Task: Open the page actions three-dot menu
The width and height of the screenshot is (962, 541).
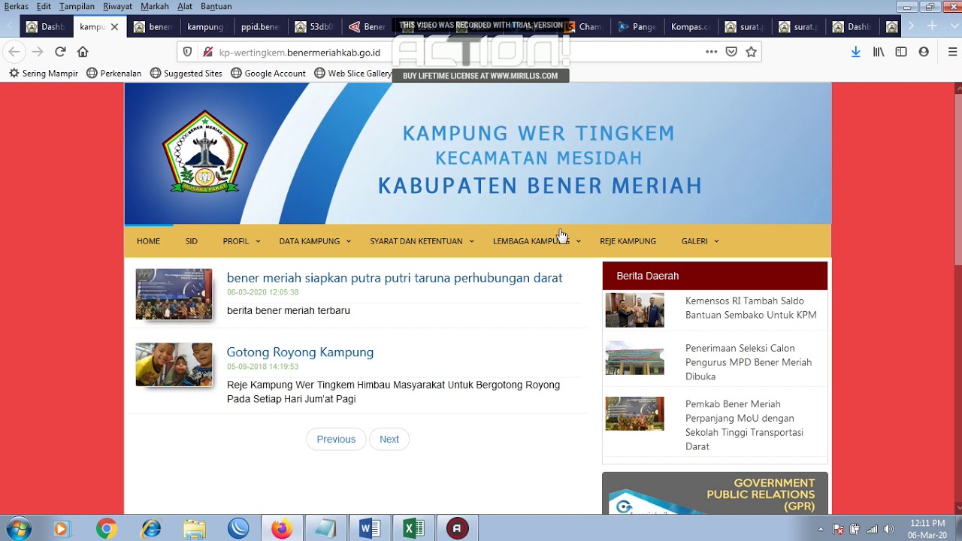Action: click(711, 52)
